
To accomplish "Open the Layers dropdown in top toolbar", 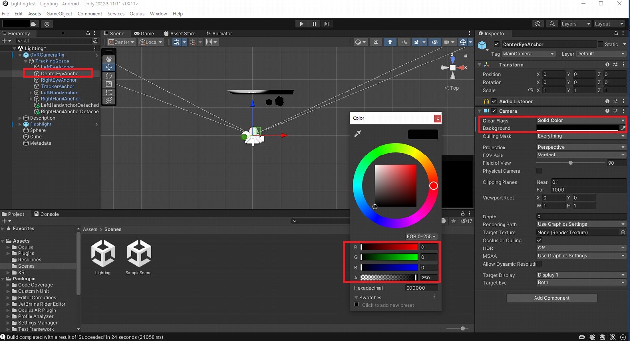I will click(575, 24).
